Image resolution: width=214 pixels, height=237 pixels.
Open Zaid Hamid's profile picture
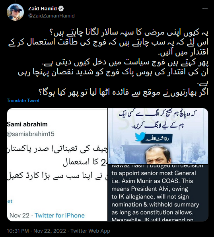15,12
